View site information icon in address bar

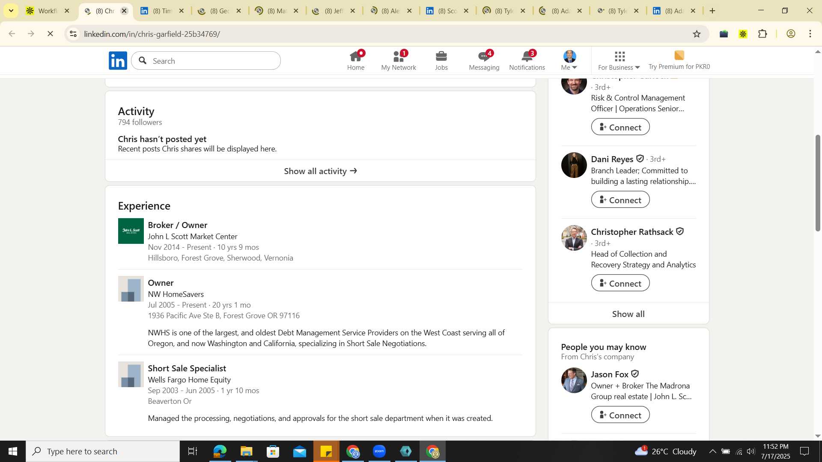pos(73,34)
